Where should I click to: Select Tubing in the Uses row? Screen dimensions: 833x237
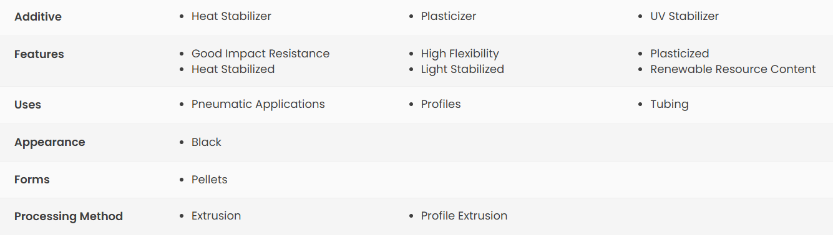(670, 104)
